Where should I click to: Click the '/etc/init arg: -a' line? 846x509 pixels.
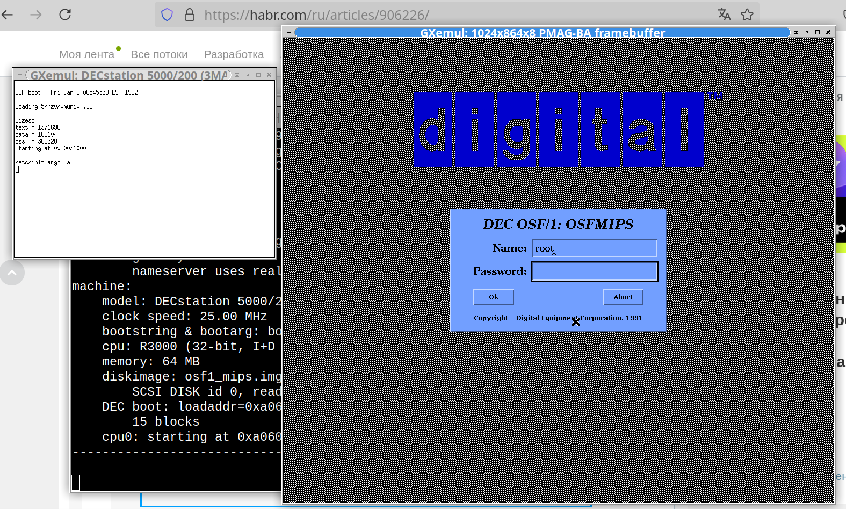pos(42,162)
